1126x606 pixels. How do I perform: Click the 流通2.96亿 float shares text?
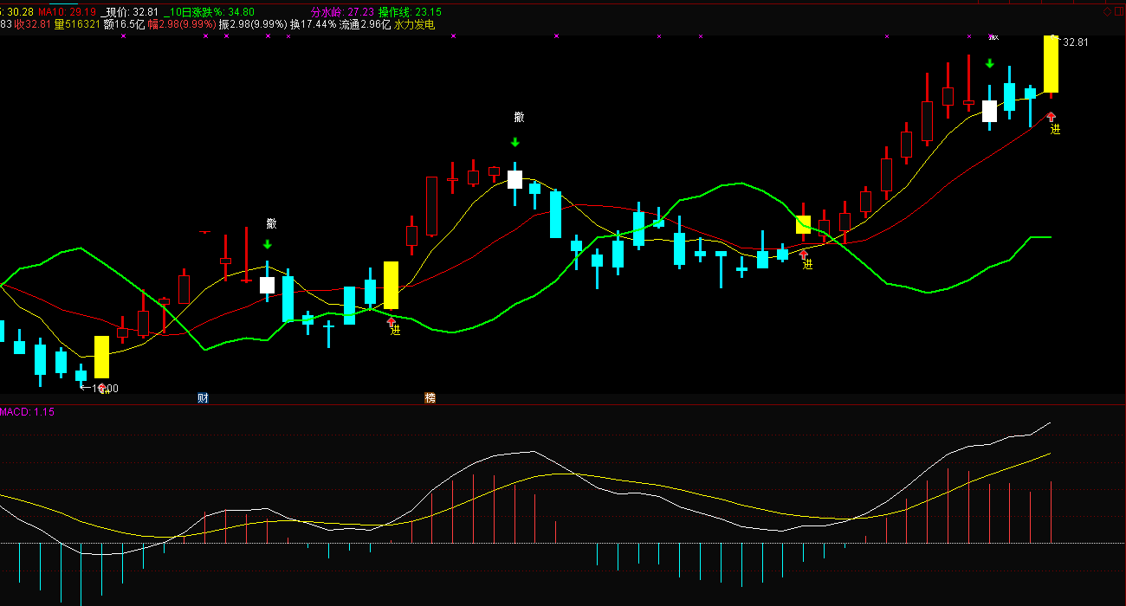click(365, 25)
